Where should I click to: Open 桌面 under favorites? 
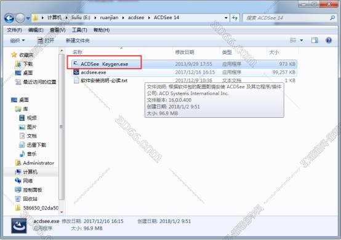(x=28, y=73)
